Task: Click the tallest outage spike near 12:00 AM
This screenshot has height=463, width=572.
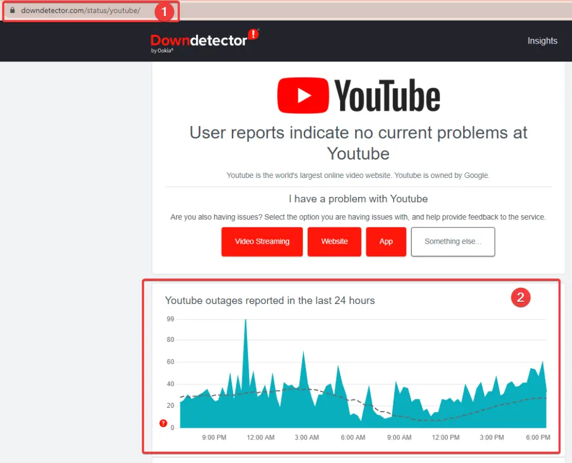Action: (x=246, y=321)
